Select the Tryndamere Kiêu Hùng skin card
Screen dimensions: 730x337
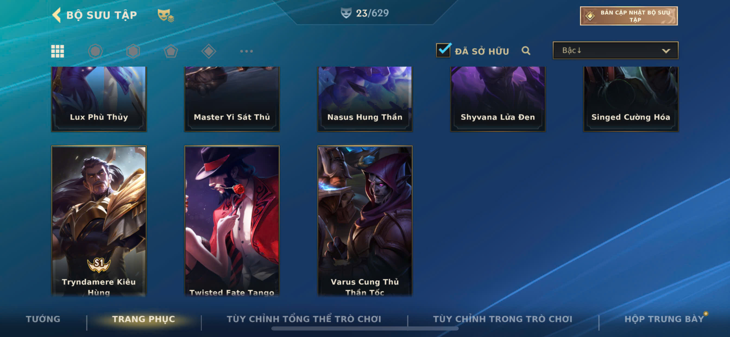99,221
